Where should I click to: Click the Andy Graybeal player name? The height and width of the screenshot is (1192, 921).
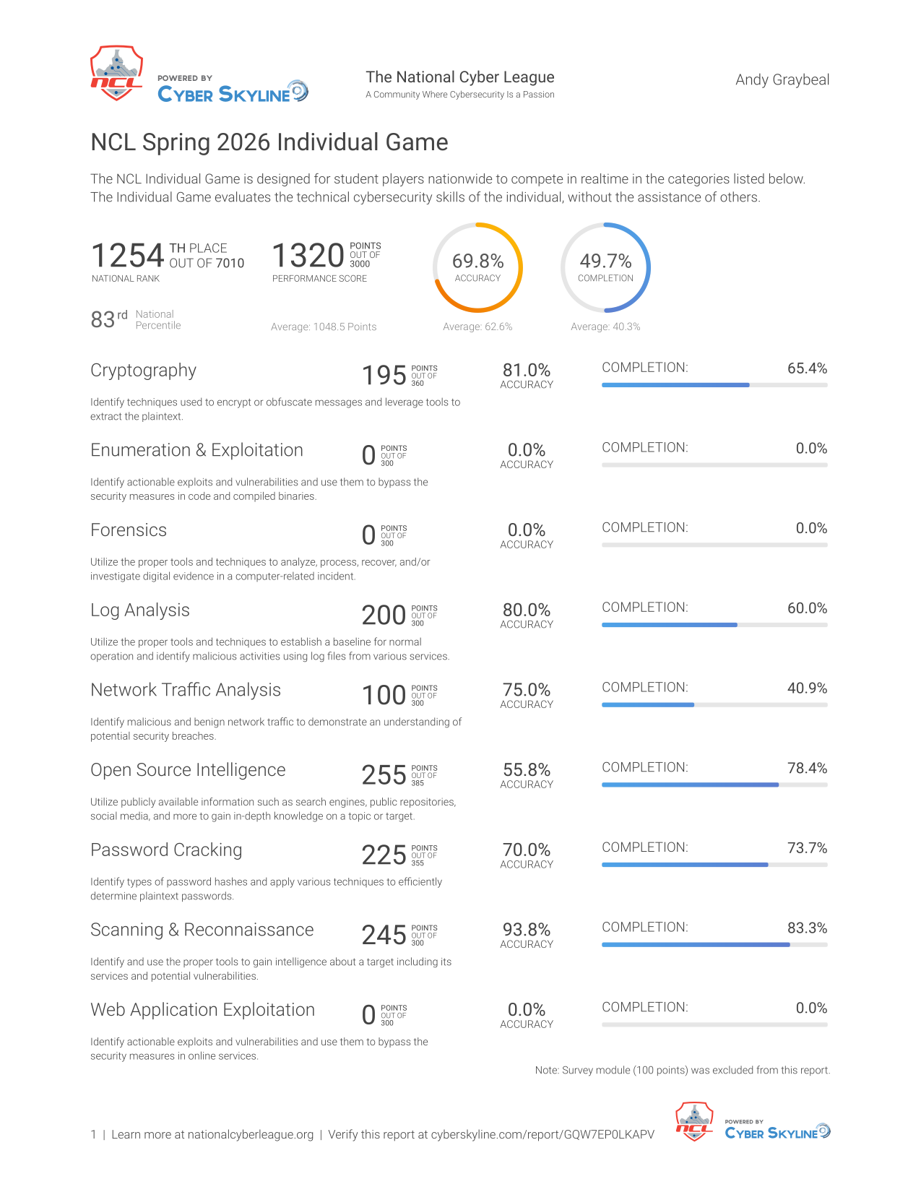(782, 79)
